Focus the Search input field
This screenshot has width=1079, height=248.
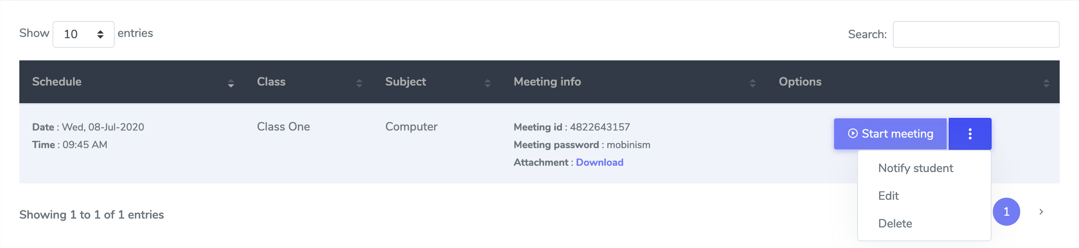coord(976,34)
